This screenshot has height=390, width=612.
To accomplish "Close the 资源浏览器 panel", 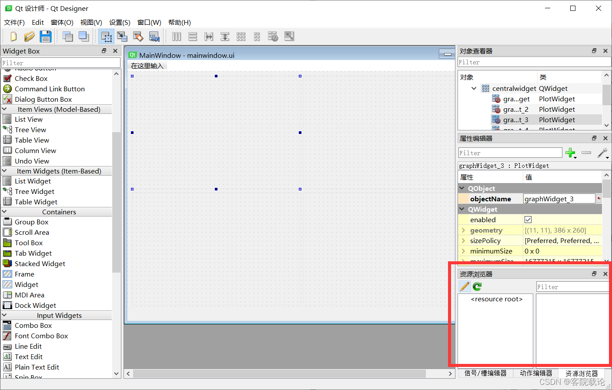I will pyautogui.click(x=605, y=274).
